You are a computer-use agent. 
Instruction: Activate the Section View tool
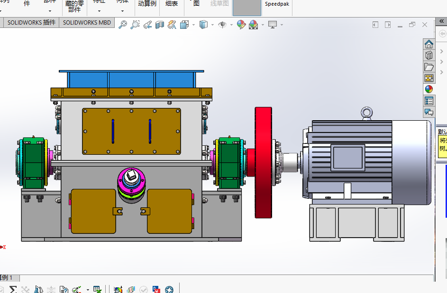[160, 25]
